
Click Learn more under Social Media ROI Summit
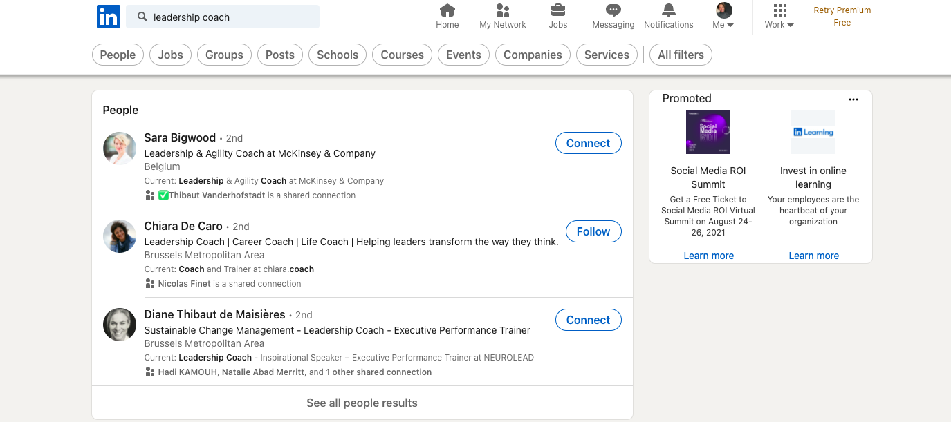(708, 256)
